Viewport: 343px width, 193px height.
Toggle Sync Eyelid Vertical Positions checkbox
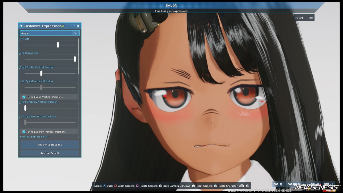(24, 97)
